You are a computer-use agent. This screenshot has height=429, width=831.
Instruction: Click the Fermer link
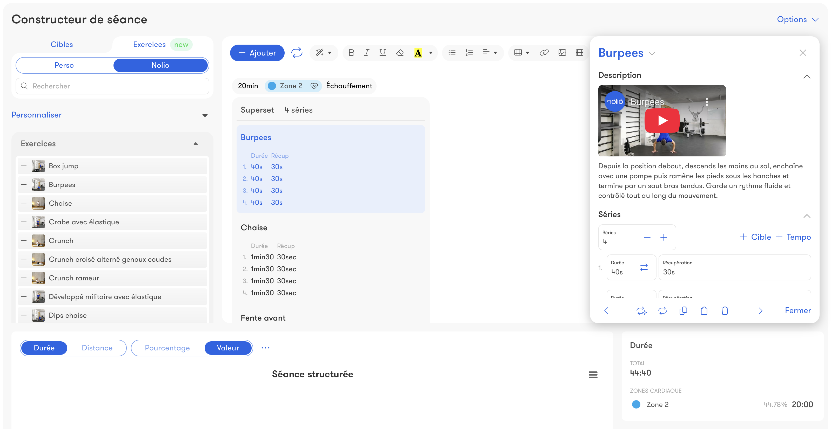[798, 310]
